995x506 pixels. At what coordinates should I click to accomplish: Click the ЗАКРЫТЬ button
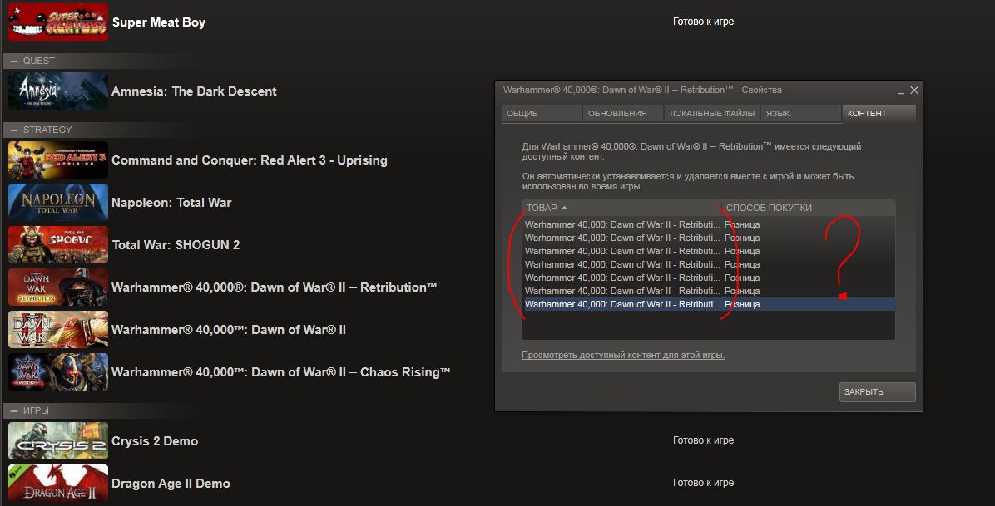coord(877,392)
